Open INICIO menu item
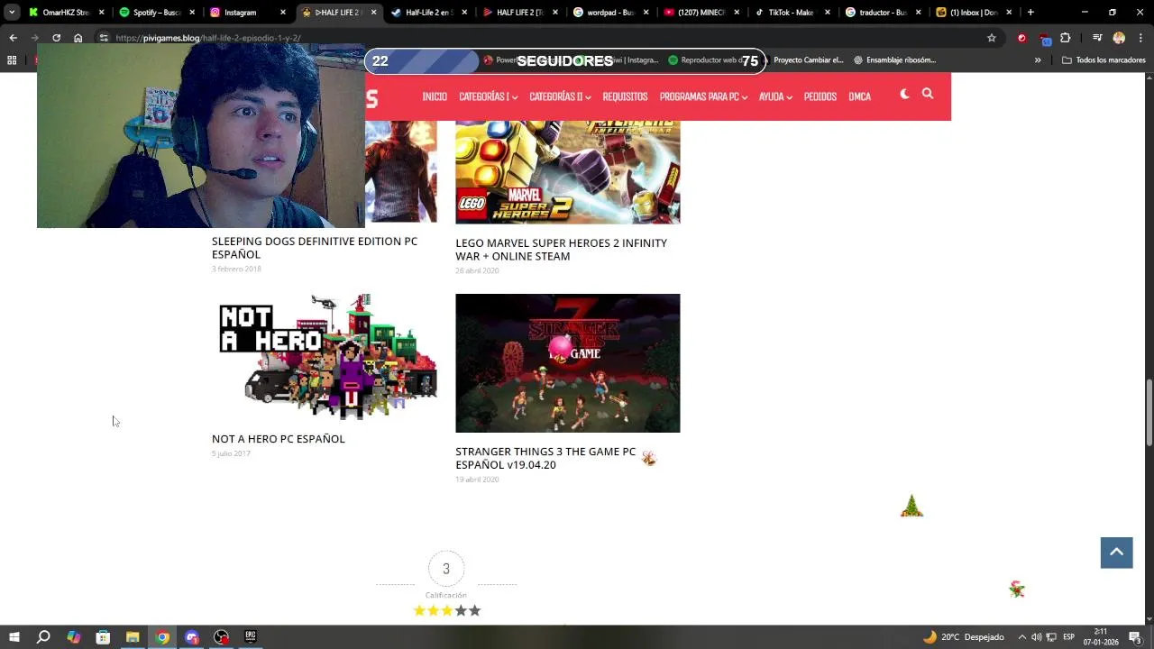The image size is (1154, 649). (435, 96)
